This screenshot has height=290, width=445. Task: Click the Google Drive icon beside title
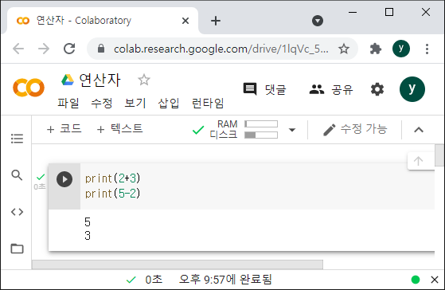coord(68,80)
